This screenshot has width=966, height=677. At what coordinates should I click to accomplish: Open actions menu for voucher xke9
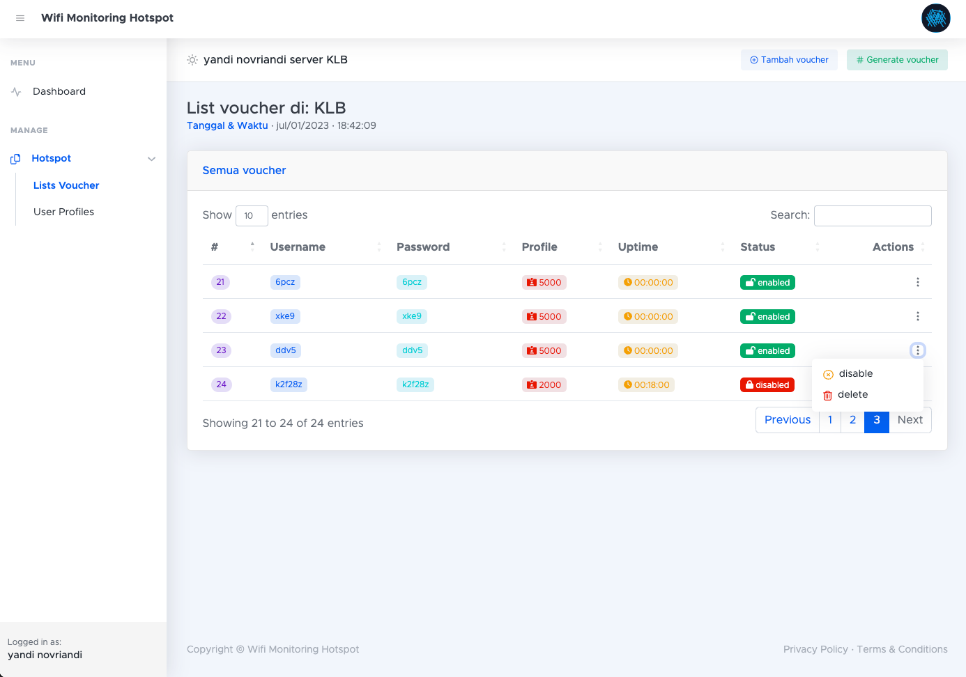(917, 316)
